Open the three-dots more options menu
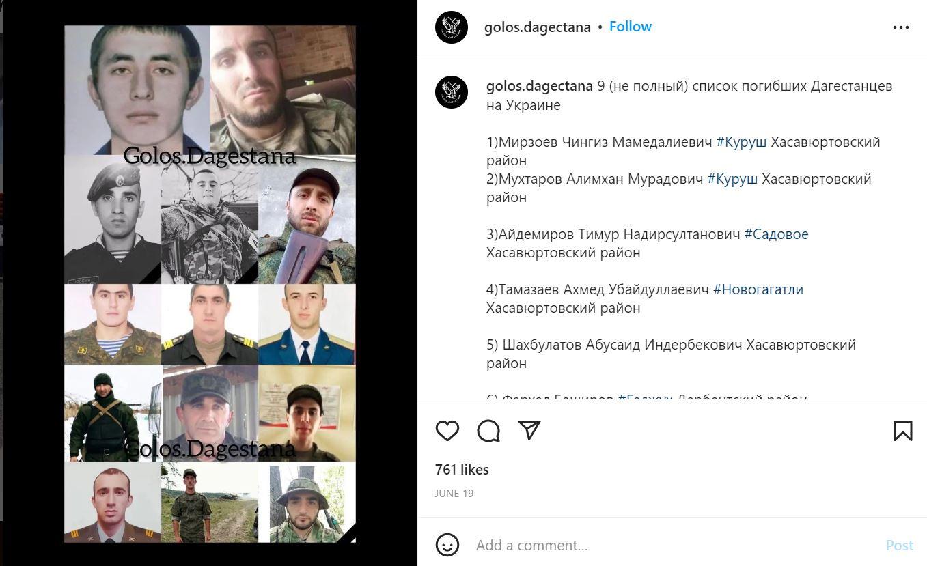Viewport: 927px width, 566px height. 901,27
